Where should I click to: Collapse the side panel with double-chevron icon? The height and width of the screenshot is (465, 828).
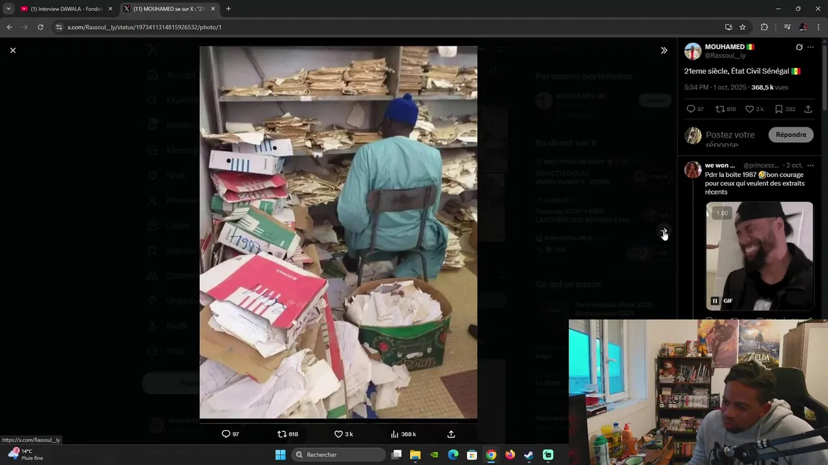664,50
